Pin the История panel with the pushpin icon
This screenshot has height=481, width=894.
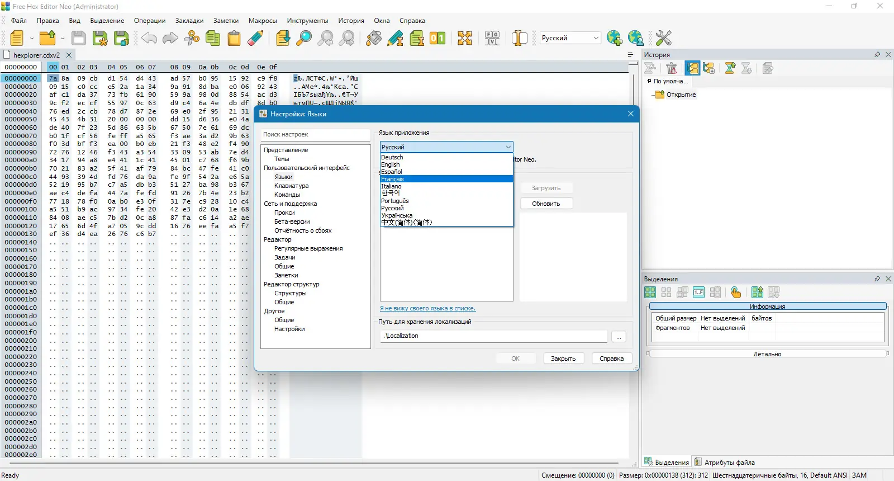(877, 55)
